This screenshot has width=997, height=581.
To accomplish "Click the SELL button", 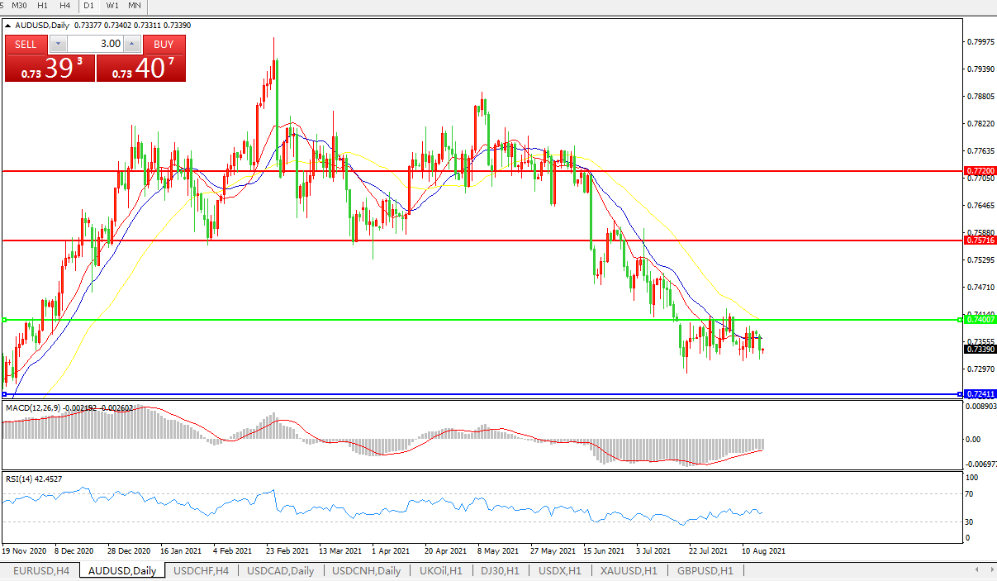I will (26, 45).
